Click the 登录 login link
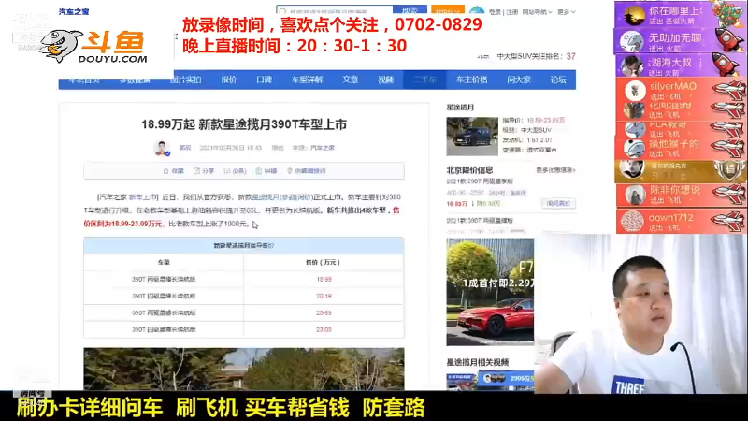Screen dimensions: 748x421 496,12
